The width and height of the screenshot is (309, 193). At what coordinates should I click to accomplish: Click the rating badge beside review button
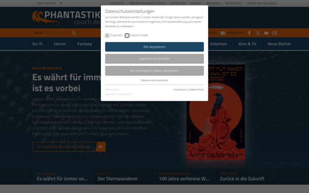(x=101, y=147)
